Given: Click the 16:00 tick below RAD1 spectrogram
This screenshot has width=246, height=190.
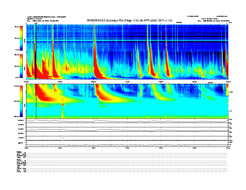Looking at the screenshot, I should coord(161,82).
